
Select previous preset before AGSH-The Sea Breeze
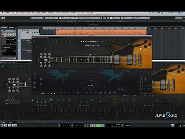[x=81, y=41]
